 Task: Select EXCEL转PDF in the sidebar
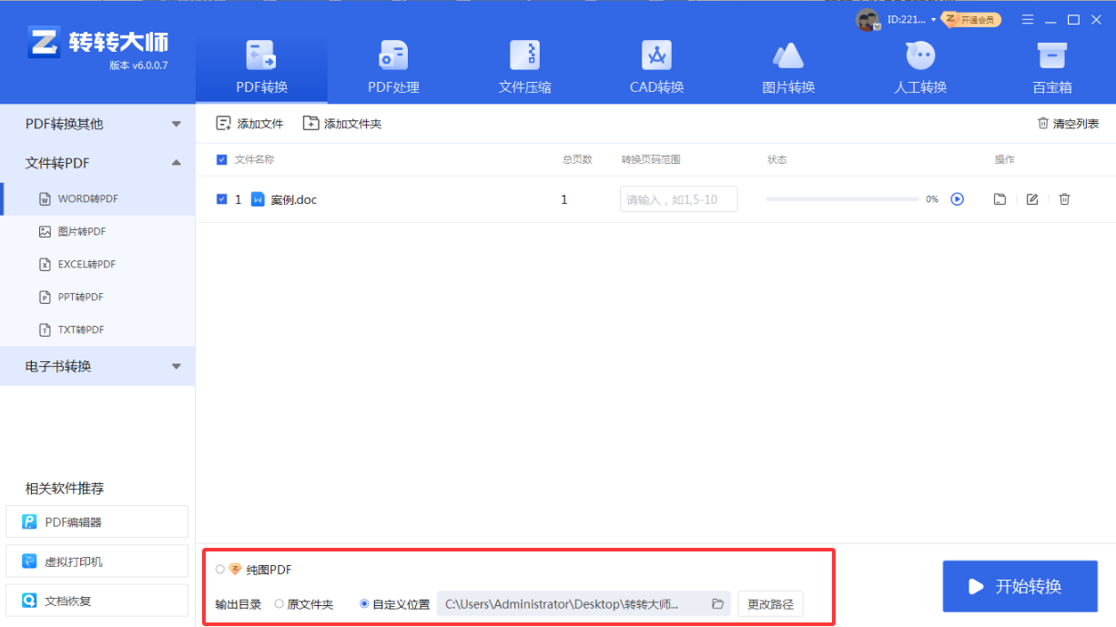tap(97, 264)
